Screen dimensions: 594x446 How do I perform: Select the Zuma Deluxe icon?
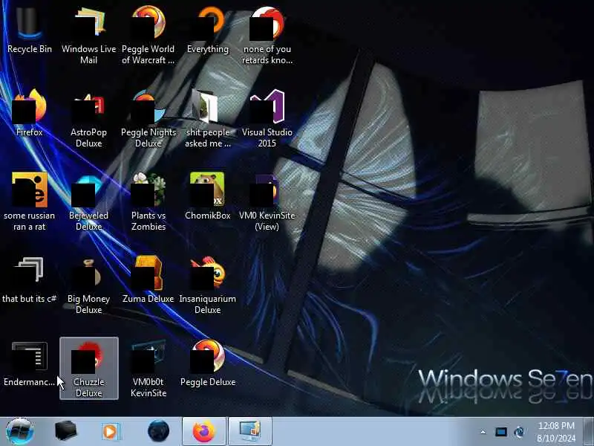click(148, 279)
